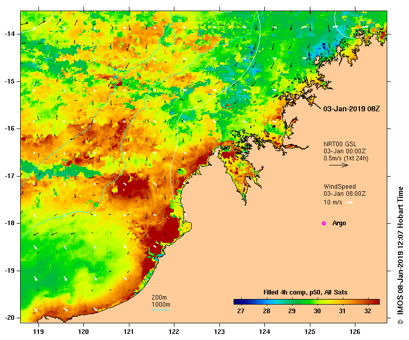Click the latitude label '-18'
Image resolution: width=409 pixels, height=340 pixels.
coord(10,223)
